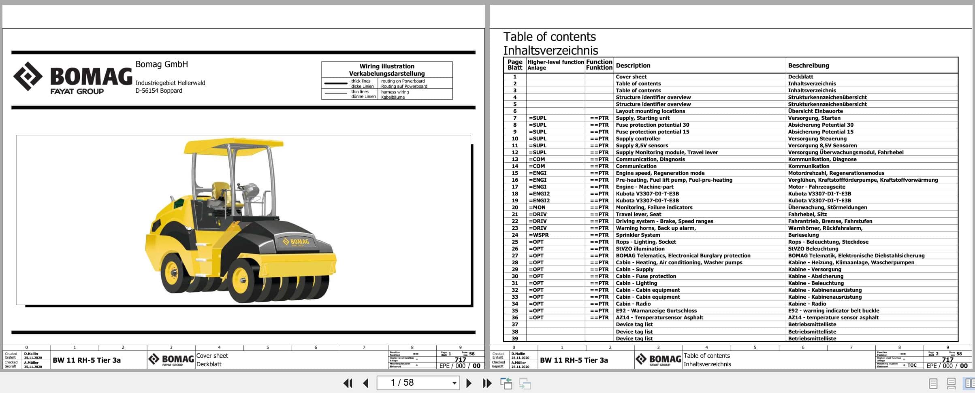The width and height of the screenshot is (975, 393).
Task: Click 'E92 - Warnanzeige Gurtschloss' entry
Action: click(x=656, y=311)
